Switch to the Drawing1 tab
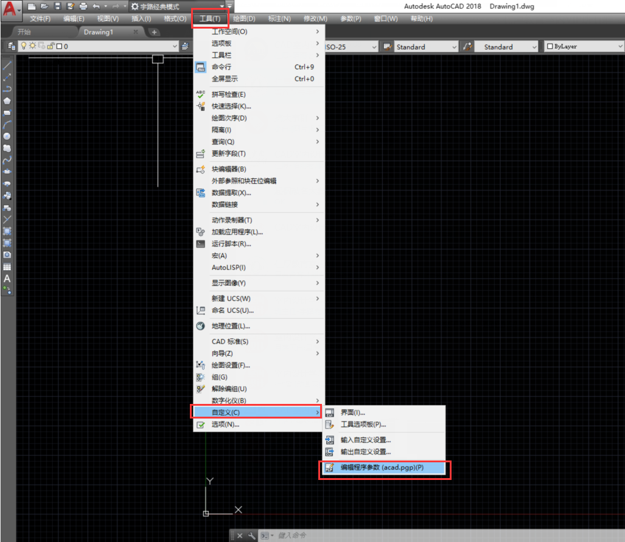The image size is (625, 542). point(99,32)
